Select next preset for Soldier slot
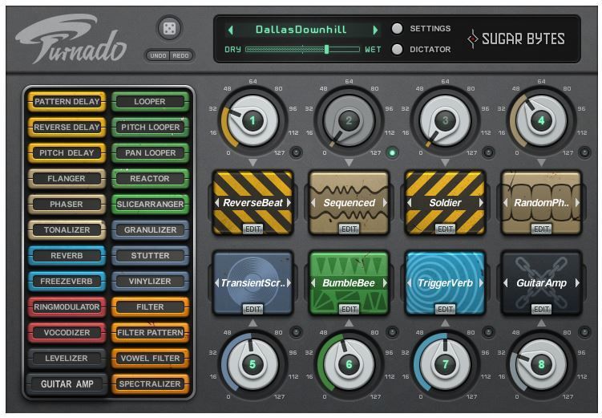Viewport: 602px width, 418px height. pyautogui.click(x=481, y=202)
